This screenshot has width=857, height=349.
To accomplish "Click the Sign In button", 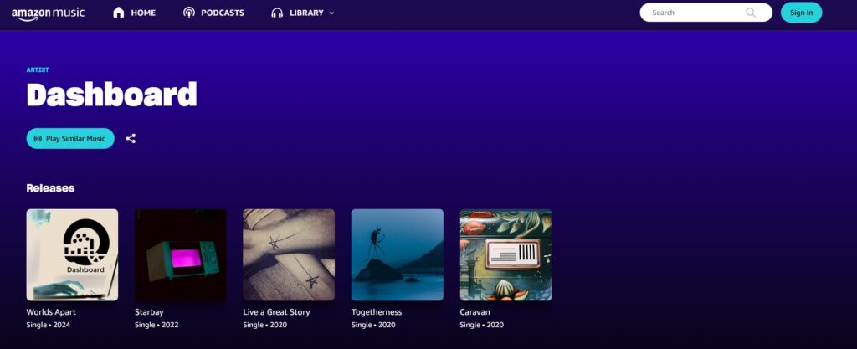I will click(801, 13).
